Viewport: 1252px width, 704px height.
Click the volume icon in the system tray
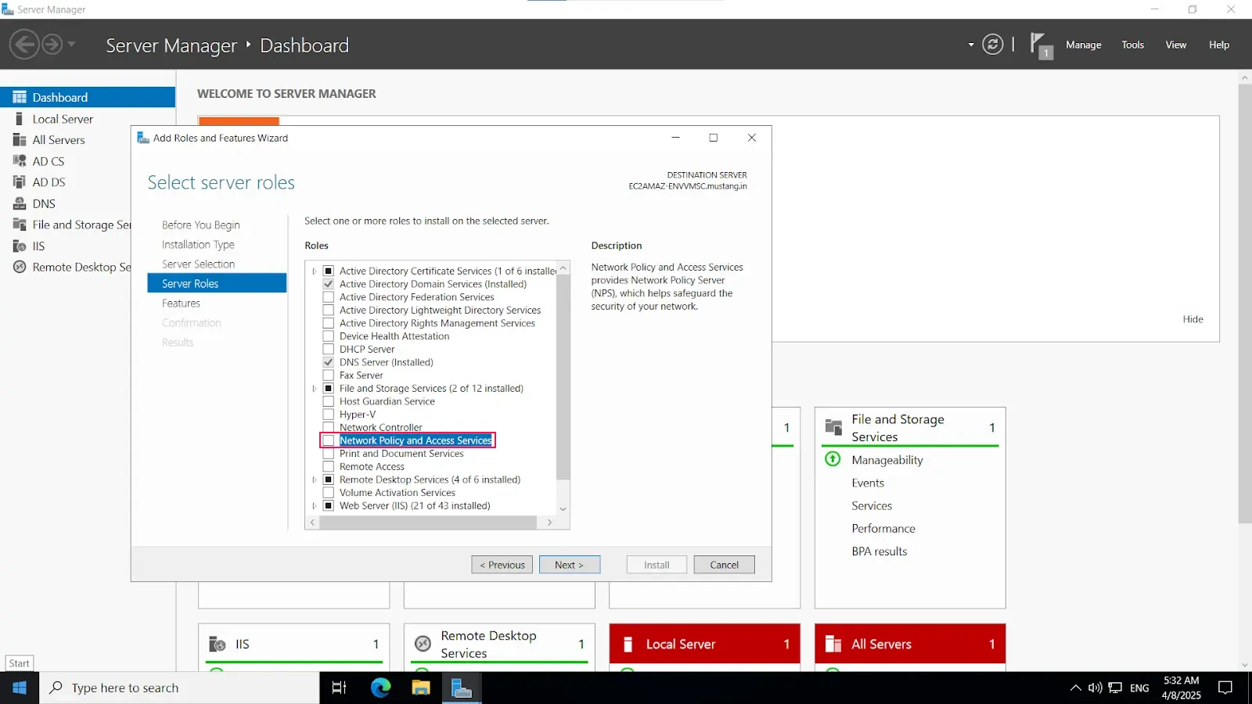click(x=1095, y=688)
